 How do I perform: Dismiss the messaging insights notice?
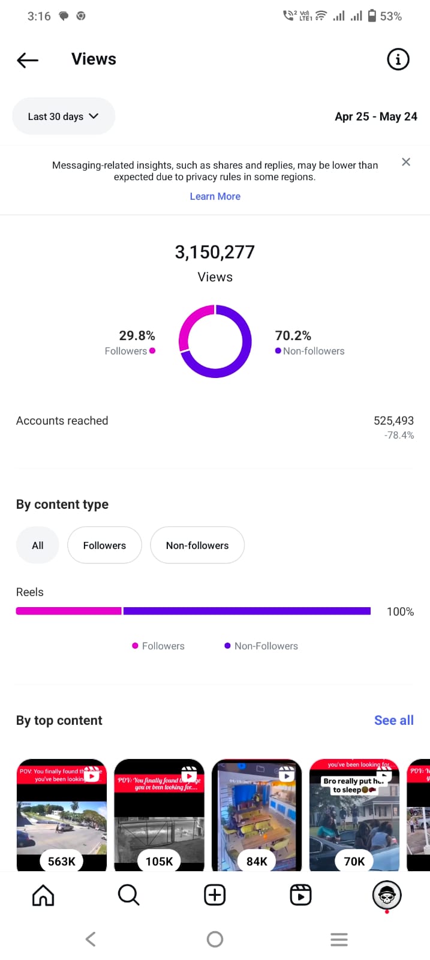[406, 162]
